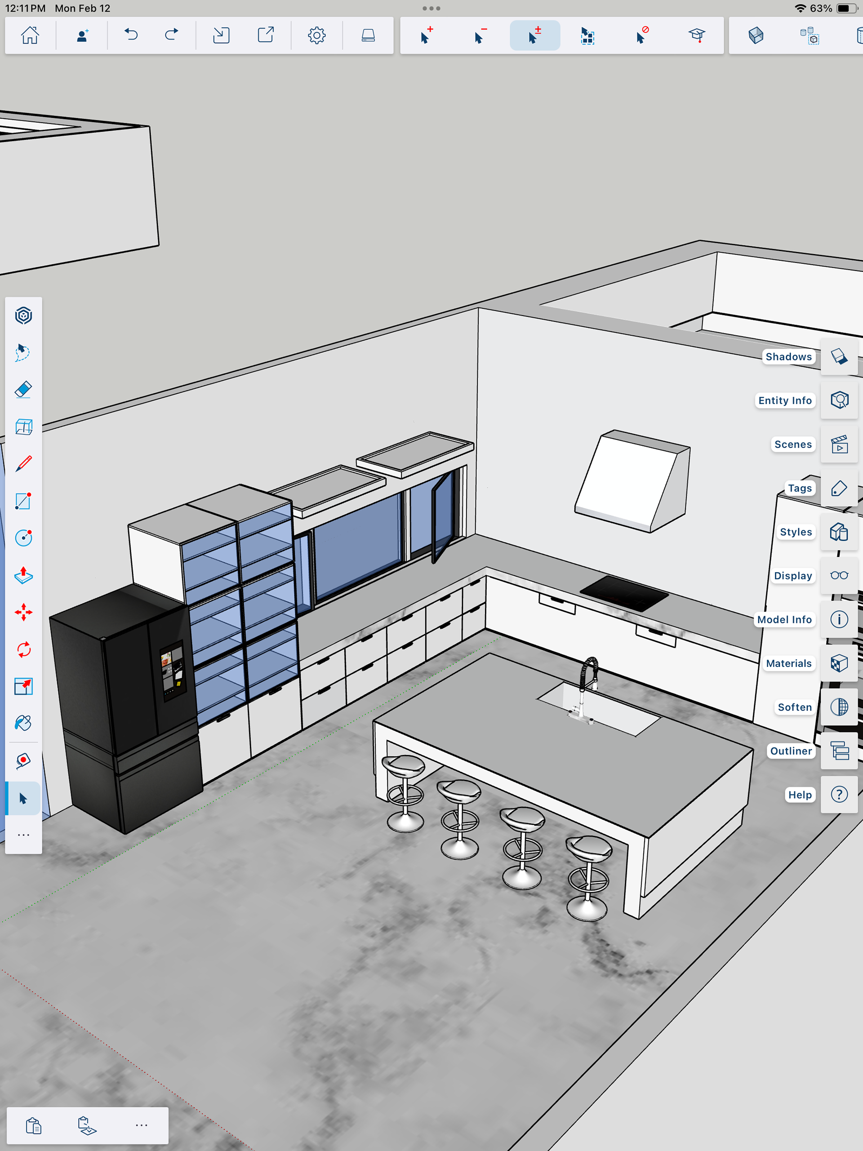This screenshot has width=863, height=1151.
Task: Redo the last undone action
Action: coord(171,36)
